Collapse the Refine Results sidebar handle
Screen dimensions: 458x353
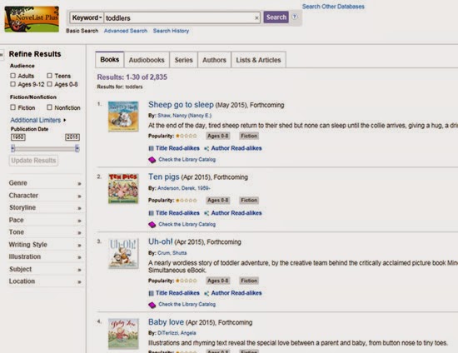pos(2,55)
